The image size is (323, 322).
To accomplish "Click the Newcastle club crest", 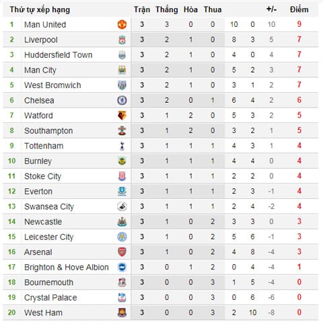I will 122,222.
